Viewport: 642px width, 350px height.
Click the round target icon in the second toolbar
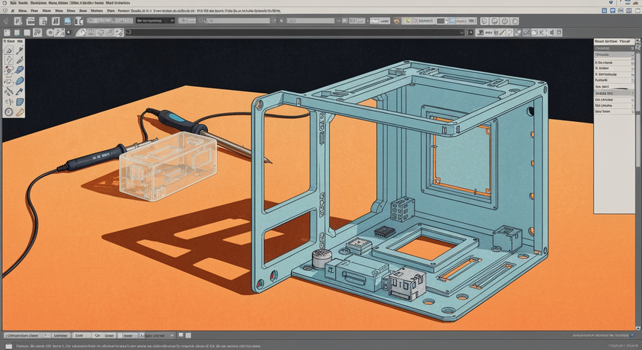click(50, 33)
